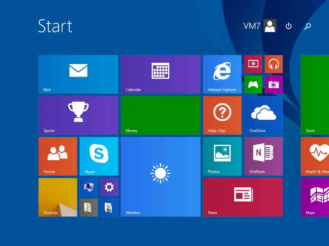Open the OneDrive cloud tile
Viewport: 329px width, 246px height.
tap(263, 115)
